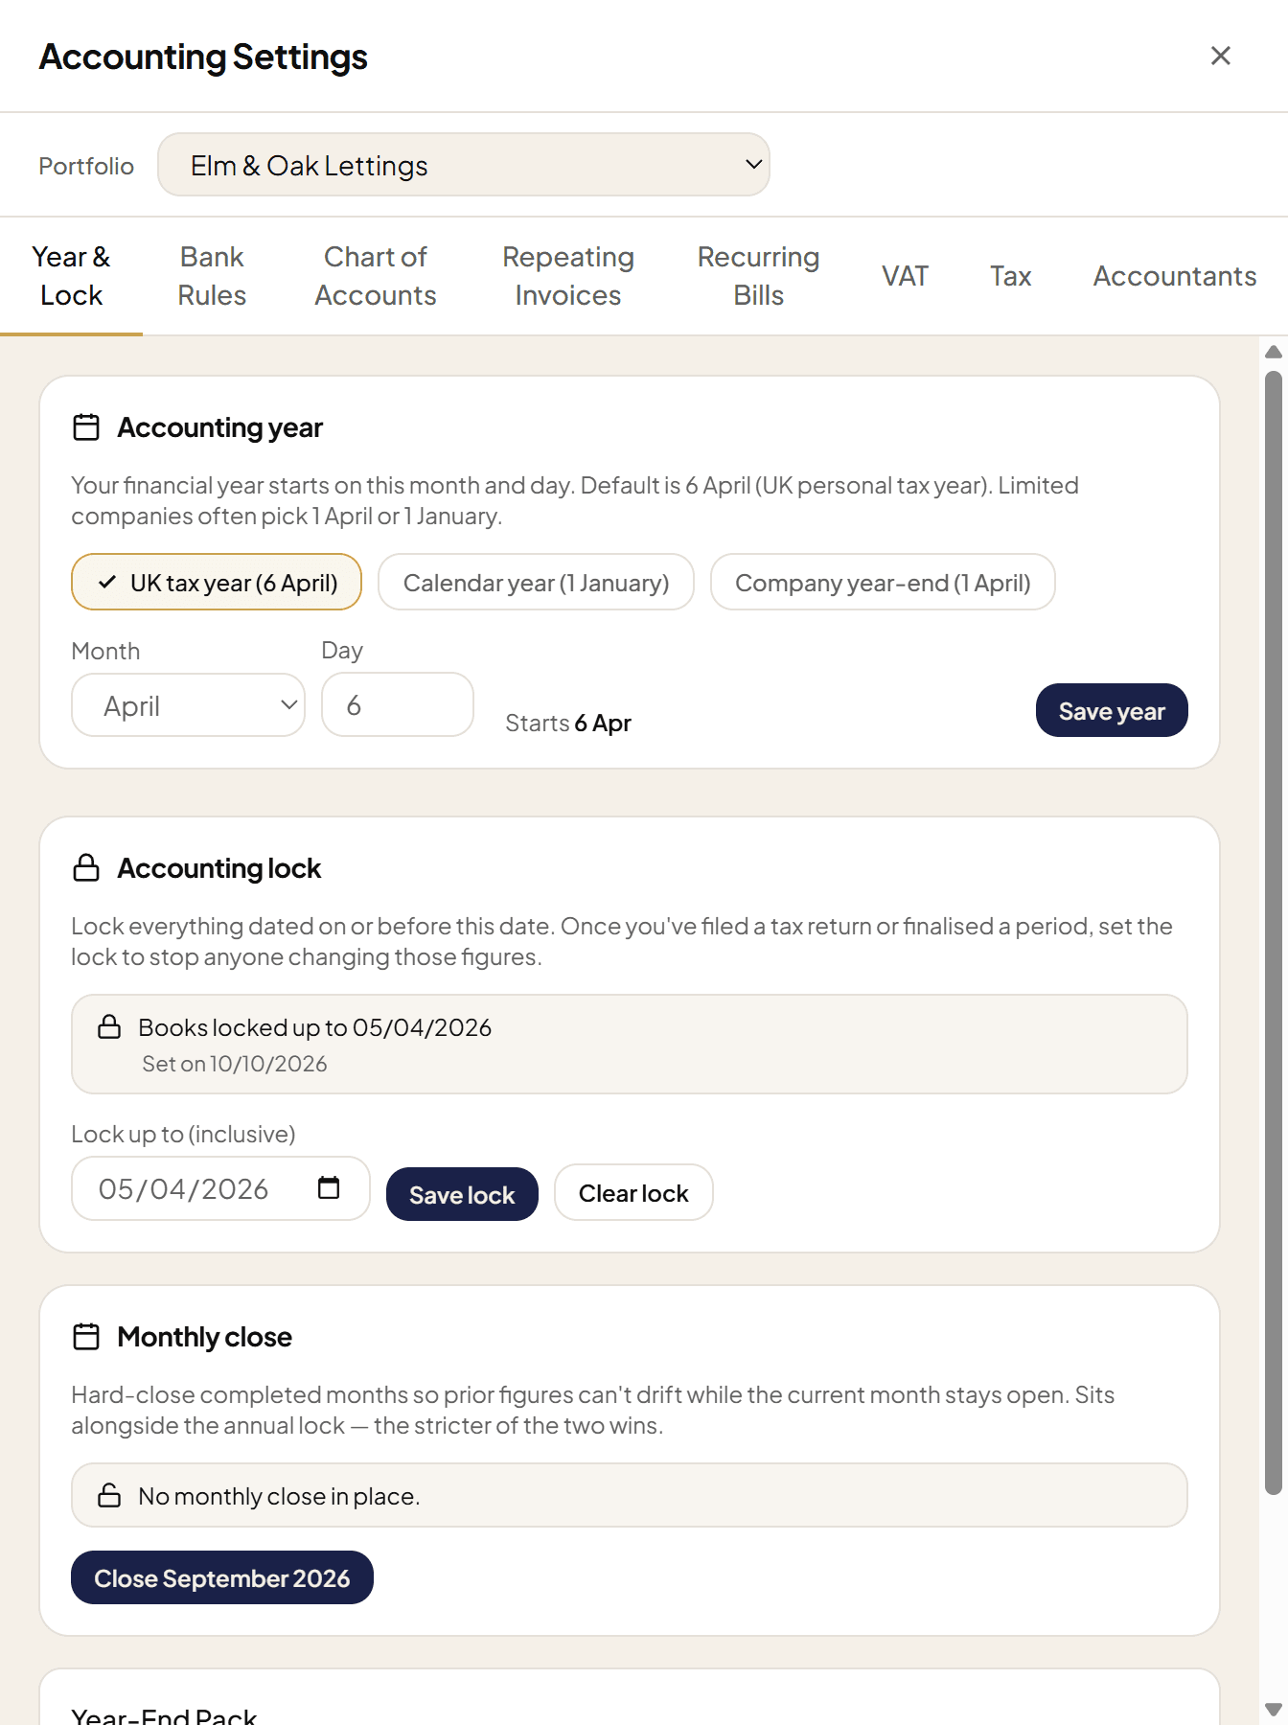Click the 'Set on 10/10/2026' text
The height and width of the screenshot is (1725, 1288).
[235, 1064]
